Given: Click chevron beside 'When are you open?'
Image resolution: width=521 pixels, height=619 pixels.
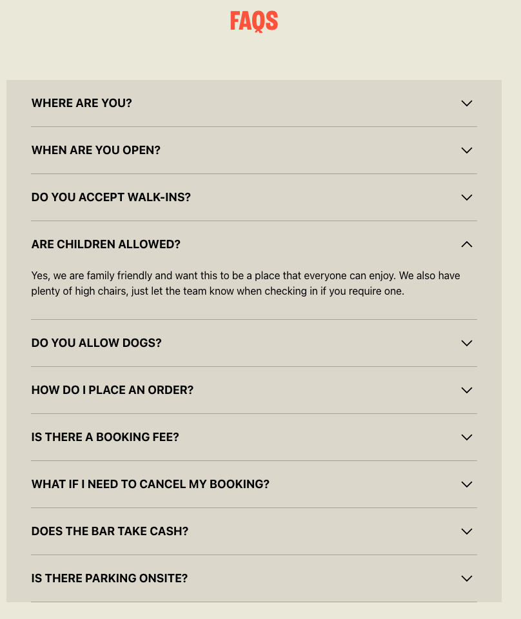Looking at the screenshot, I should (x=467, y=150).
